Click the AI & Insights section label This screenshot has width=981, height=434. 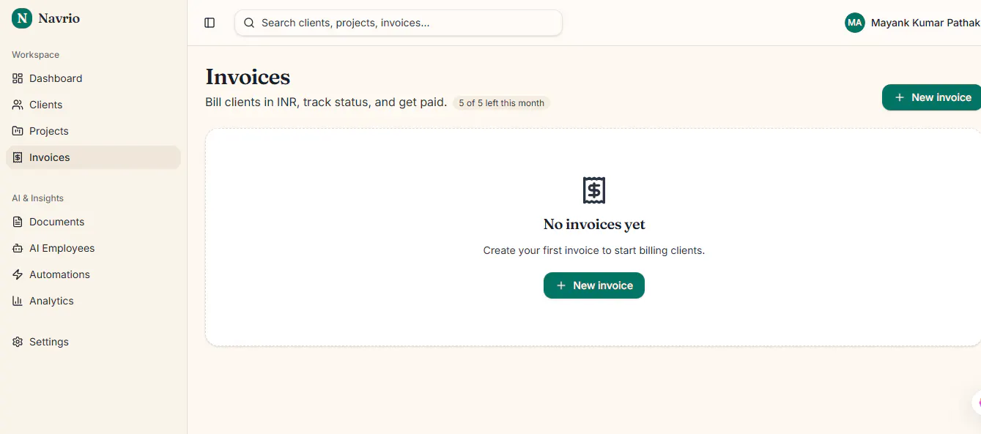[37, 198]
